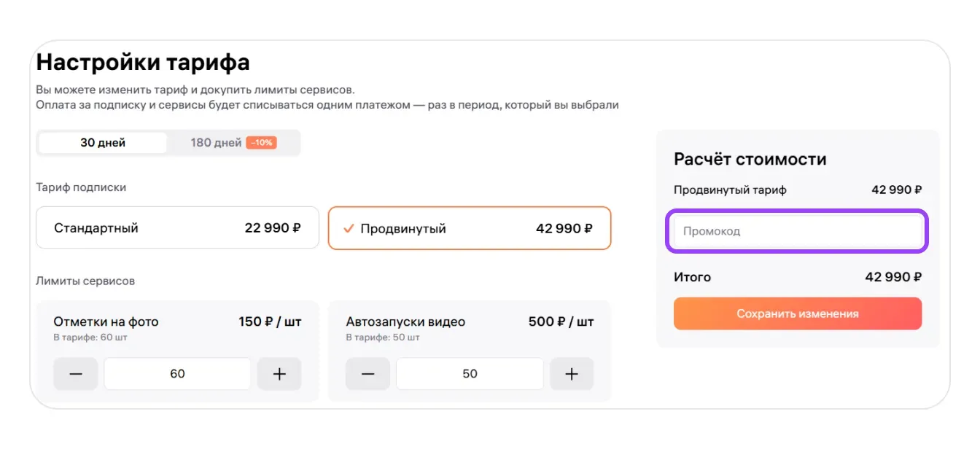The height and width of the screenshot is (449, 980).
Task: Focus the Промокод input field
Action: click(796, 231)
